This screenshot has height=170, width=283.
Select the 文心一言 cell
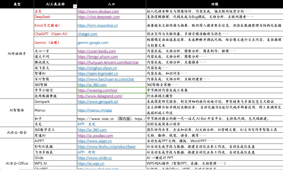pyautogui.click(x=55, y=51)
